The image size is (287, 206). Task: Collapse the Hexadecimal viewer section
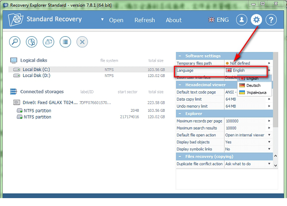click(x=180, y=85)
